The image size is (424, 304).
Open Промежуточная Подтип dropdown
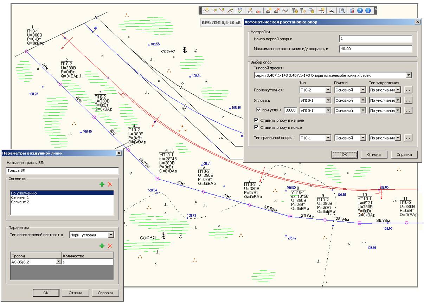(363, 90)
